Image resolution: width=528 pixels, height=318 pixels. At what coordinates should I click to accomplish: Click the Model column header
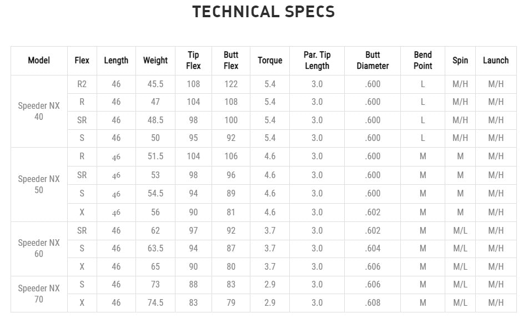point(39,60)
